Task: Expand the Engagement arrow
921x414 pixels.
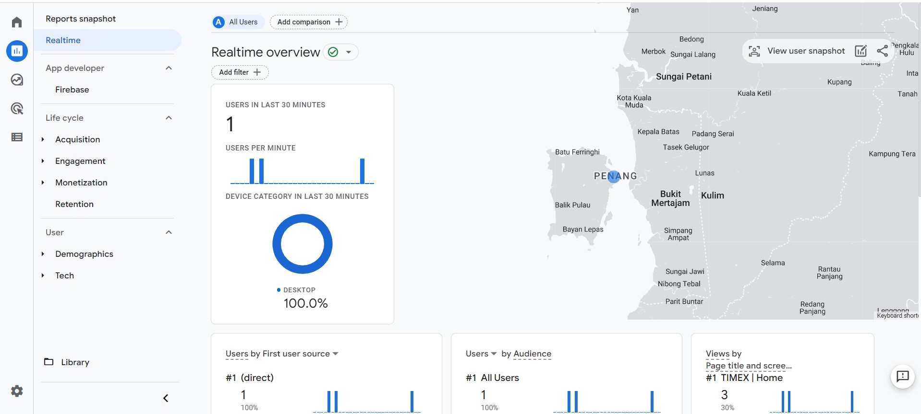Action: tap(43, 161)
